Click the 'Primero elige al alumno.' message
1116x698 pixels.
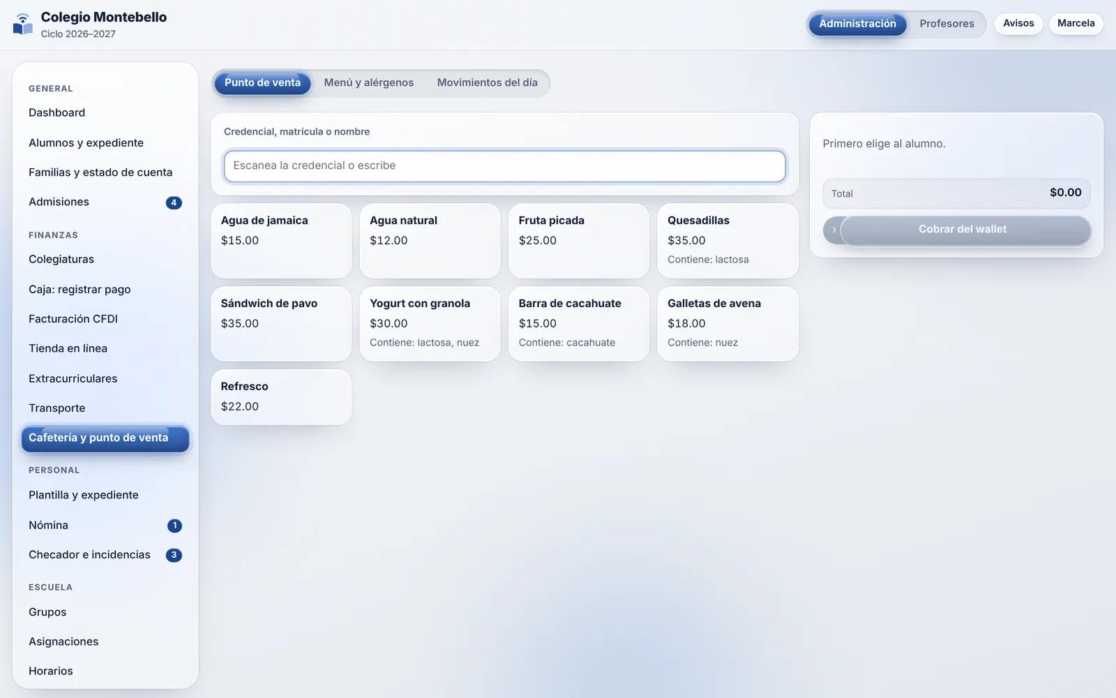click(884, 144)
